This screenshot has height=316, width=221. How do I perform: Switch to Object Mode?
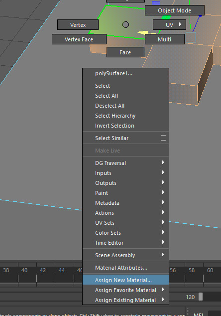[x=175, y=10]
